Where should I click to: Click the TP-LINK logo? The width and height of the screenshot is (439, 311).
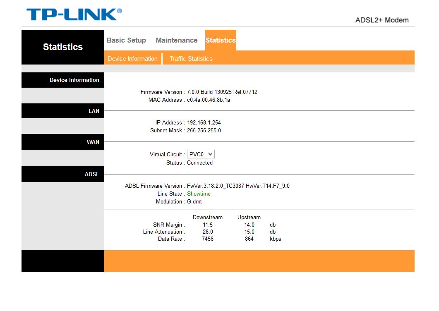[74, 14]
